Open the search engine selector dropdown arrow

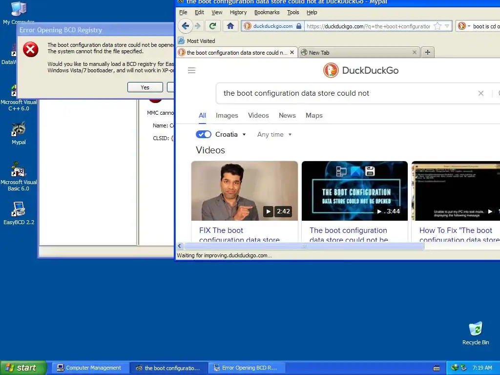(x=469, y=26)
